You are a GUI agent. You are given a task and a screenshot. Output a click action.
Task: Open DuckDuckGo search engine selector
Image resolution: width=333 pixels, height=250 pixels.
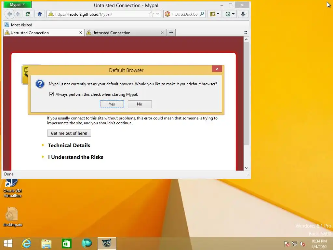click(x=169, y=14)
